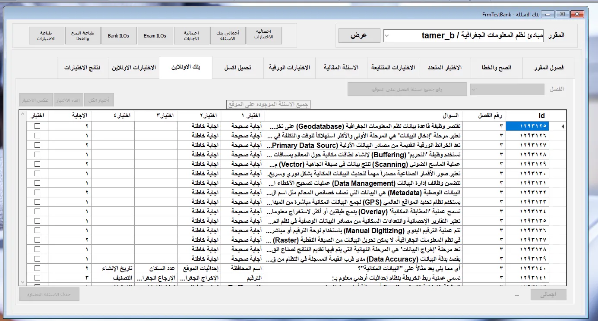
Task: Select the Buffering question checkbox
Action: tap(38, 154)
